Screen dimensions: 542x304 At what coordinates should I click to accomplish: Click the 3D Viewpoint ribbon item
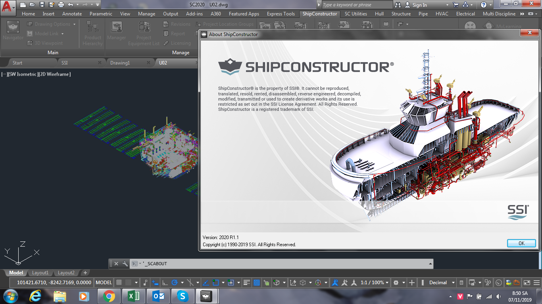coord(45,43)
